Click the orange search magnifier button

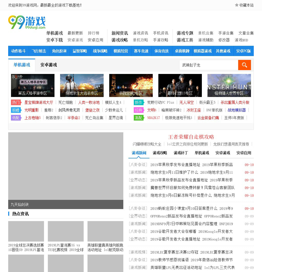(244, 65)
